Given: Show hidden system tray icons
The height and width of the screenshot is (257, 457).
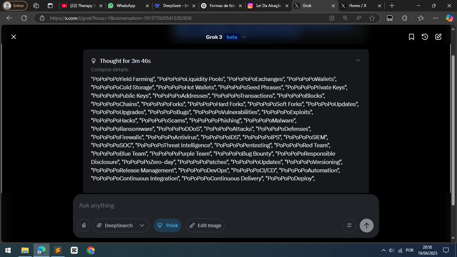Looking at the screenshot, I should [x=383, y=250].
